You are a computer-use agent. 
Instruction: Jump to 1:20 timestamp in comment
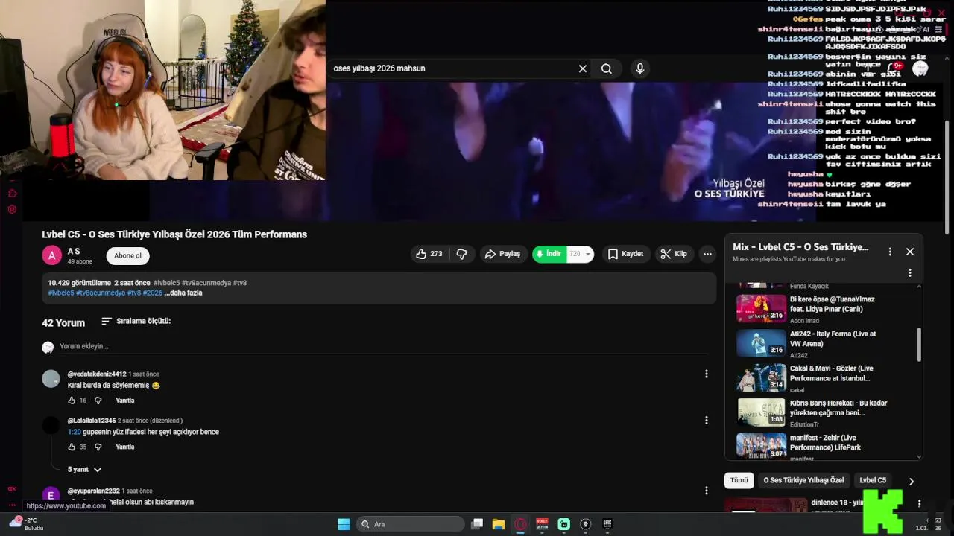pyautogui.click(x=74, y=432)
